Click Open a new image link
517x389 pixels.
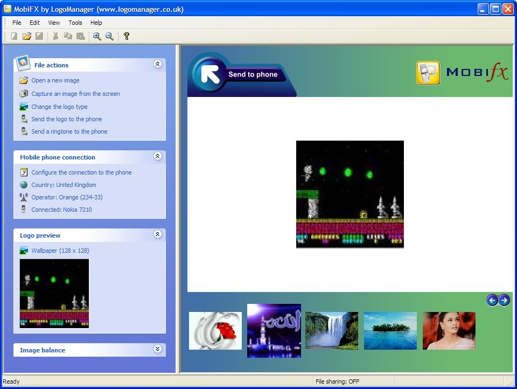(x=55, y=80)
